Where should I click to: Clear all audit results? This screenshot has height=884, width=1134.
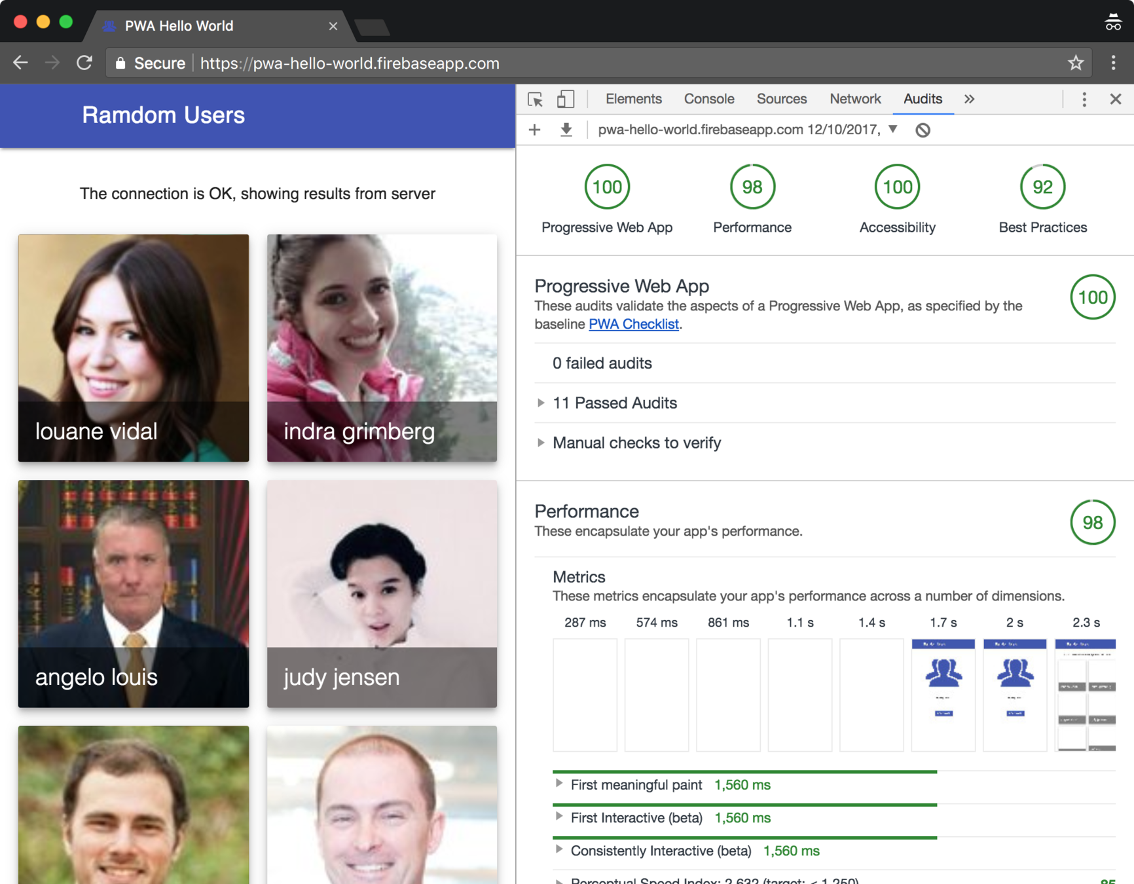click(923, 130)
